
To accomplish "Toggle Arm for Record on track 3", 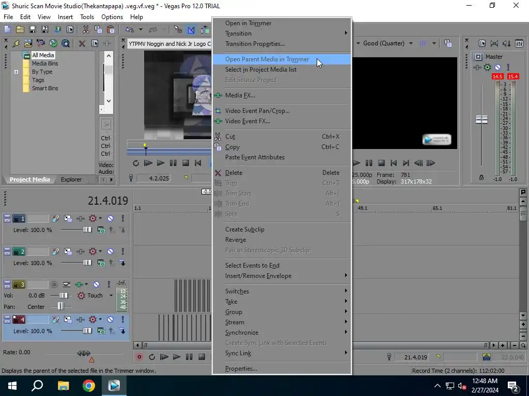I will tap(54, 285).
